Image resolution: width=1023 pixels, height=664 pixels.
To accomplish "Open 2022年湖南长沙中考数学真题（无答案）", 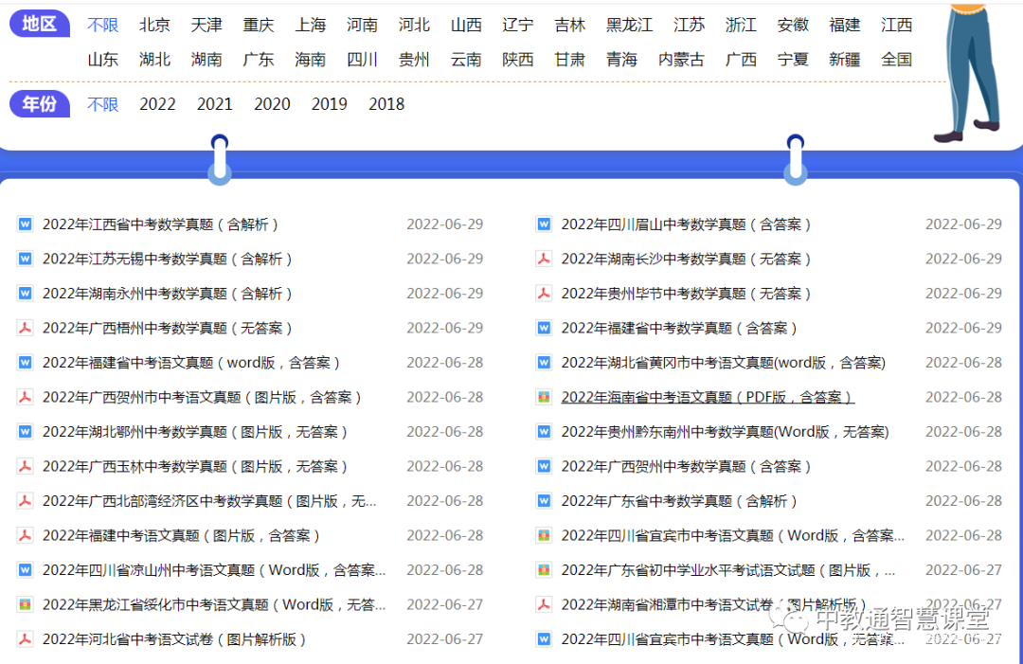I will click(687, 259).
